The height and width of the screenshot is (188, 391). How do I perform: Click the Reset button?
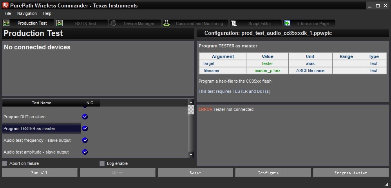coord(195,173)
